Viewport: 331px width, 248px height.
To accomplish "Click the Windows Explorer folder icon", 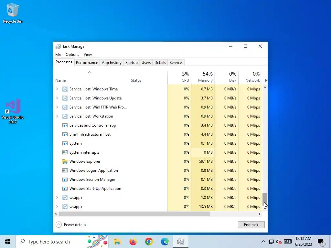I will tap(65, 161).
